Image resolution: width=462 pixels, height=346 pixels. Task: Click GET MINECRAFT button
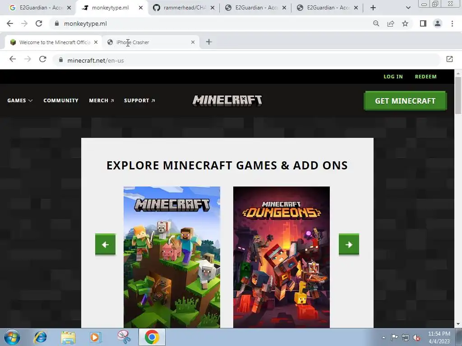(405, 101)
